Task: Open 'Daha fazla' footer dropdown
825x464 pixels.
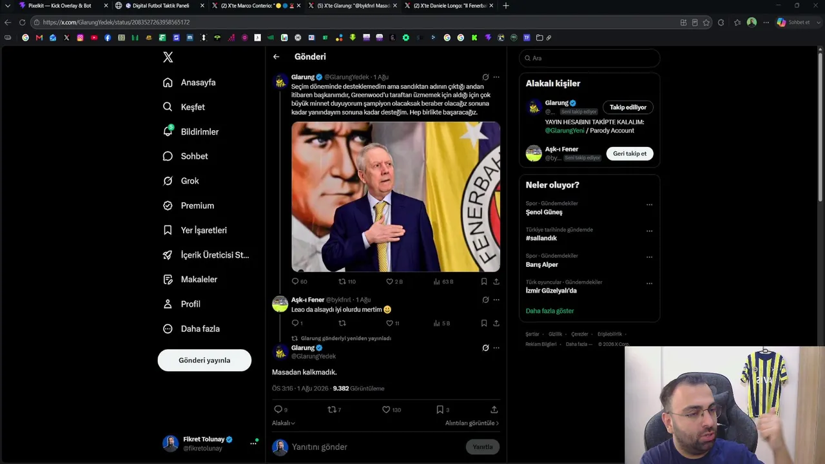Action: [x=578, y=344]
